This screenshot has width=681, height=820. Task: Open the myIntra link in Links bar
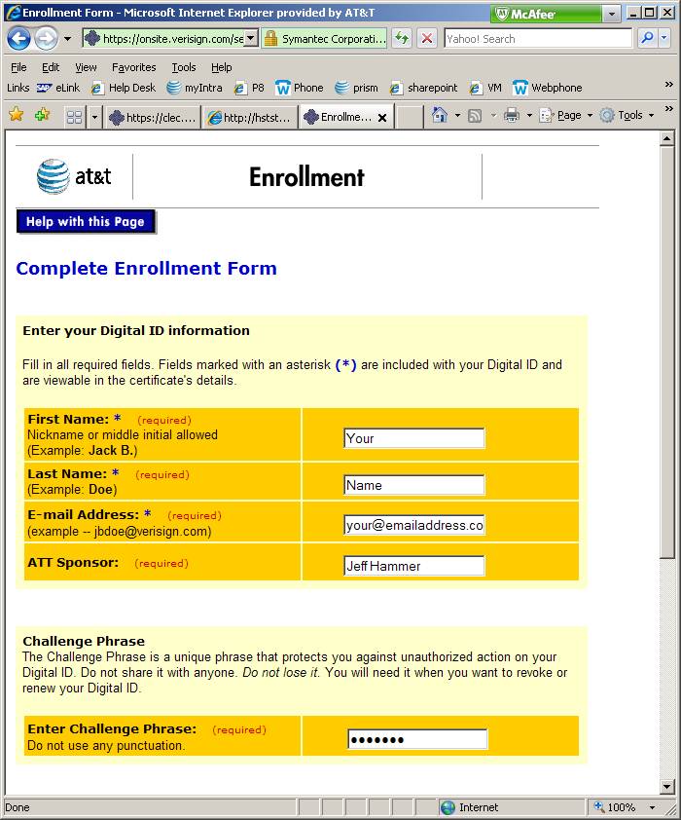point(195,88)
